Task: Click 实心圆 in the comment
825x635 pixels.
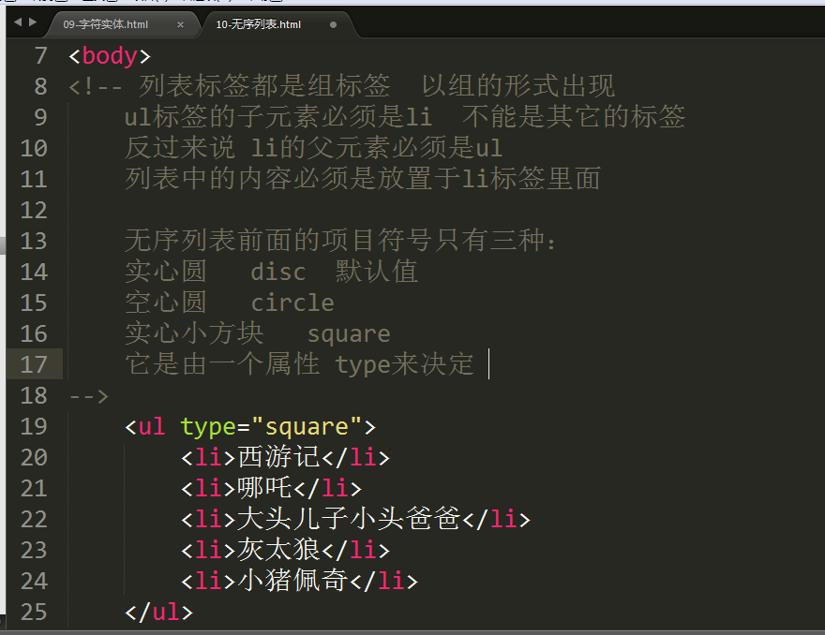Action: [x=166, y=272]
